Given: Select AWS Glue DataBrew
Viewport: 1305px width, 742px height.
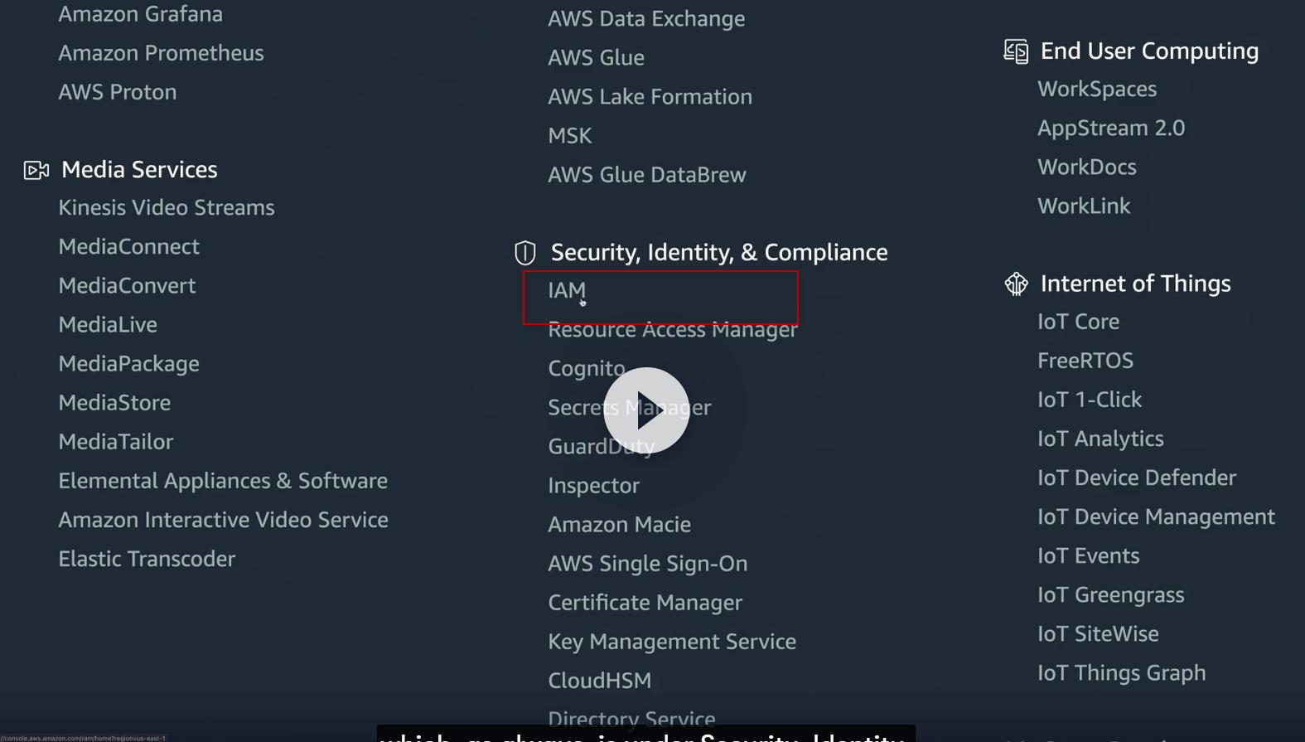Looking at the screenshot, I should click(x=646, y=175).
